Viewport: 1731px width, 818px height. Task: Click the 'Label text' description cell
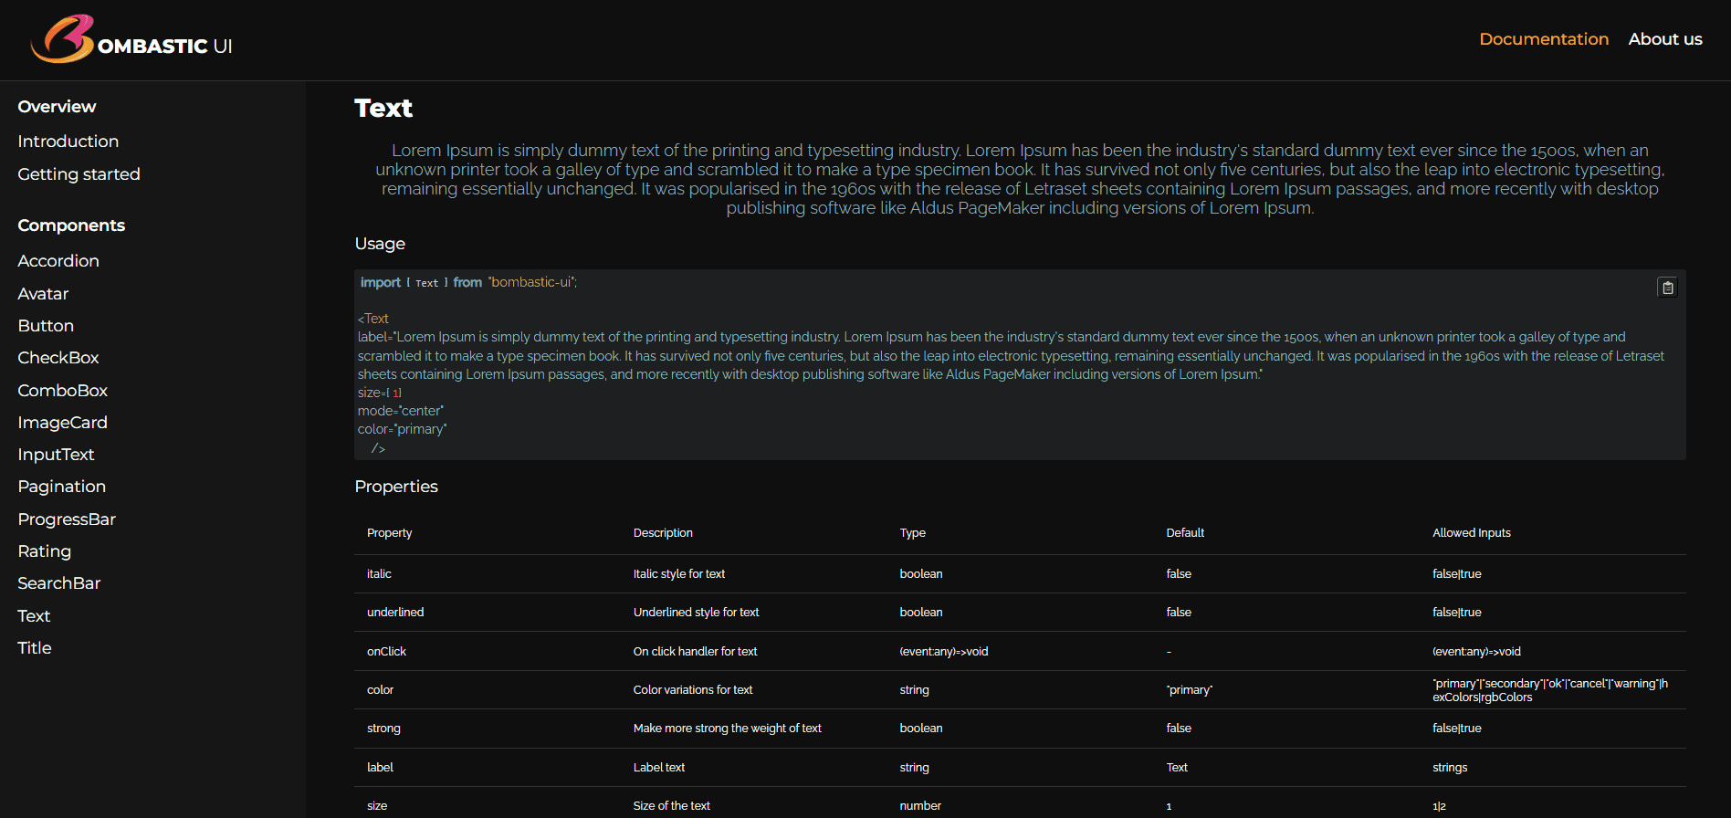[x=659, y=768]
